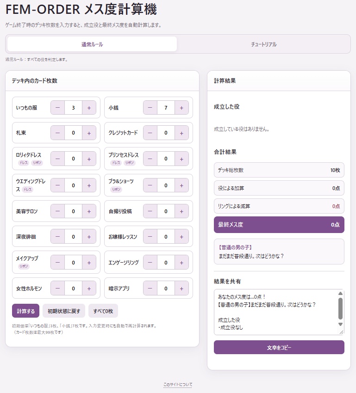
Task: Click リボン tag under ブラ&ショーツ
Action: coord(116,189)
